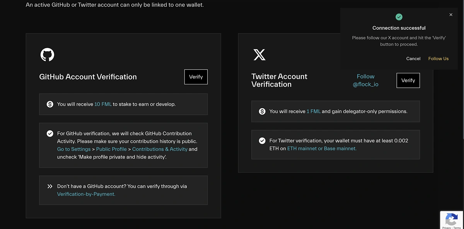Screen dimensions: 464x229
Task: Open the Go to Settings link
Action: (x=74, y=149)
